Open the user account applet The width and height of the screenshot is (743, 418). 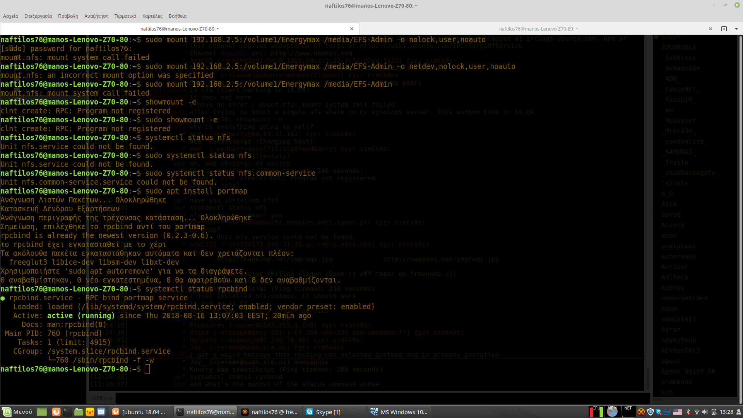(739, 412)
